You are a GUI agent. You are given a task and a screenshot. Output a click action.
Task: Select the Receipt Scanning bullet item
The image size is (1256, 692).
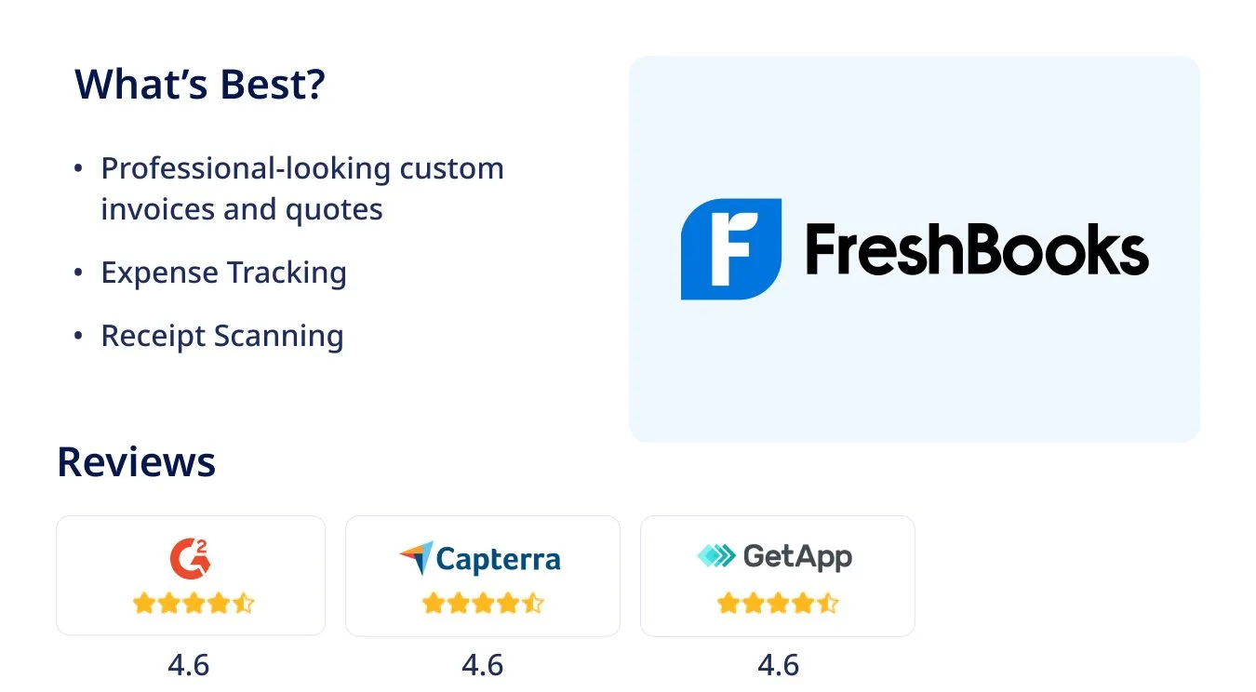[x=222, y=336]
